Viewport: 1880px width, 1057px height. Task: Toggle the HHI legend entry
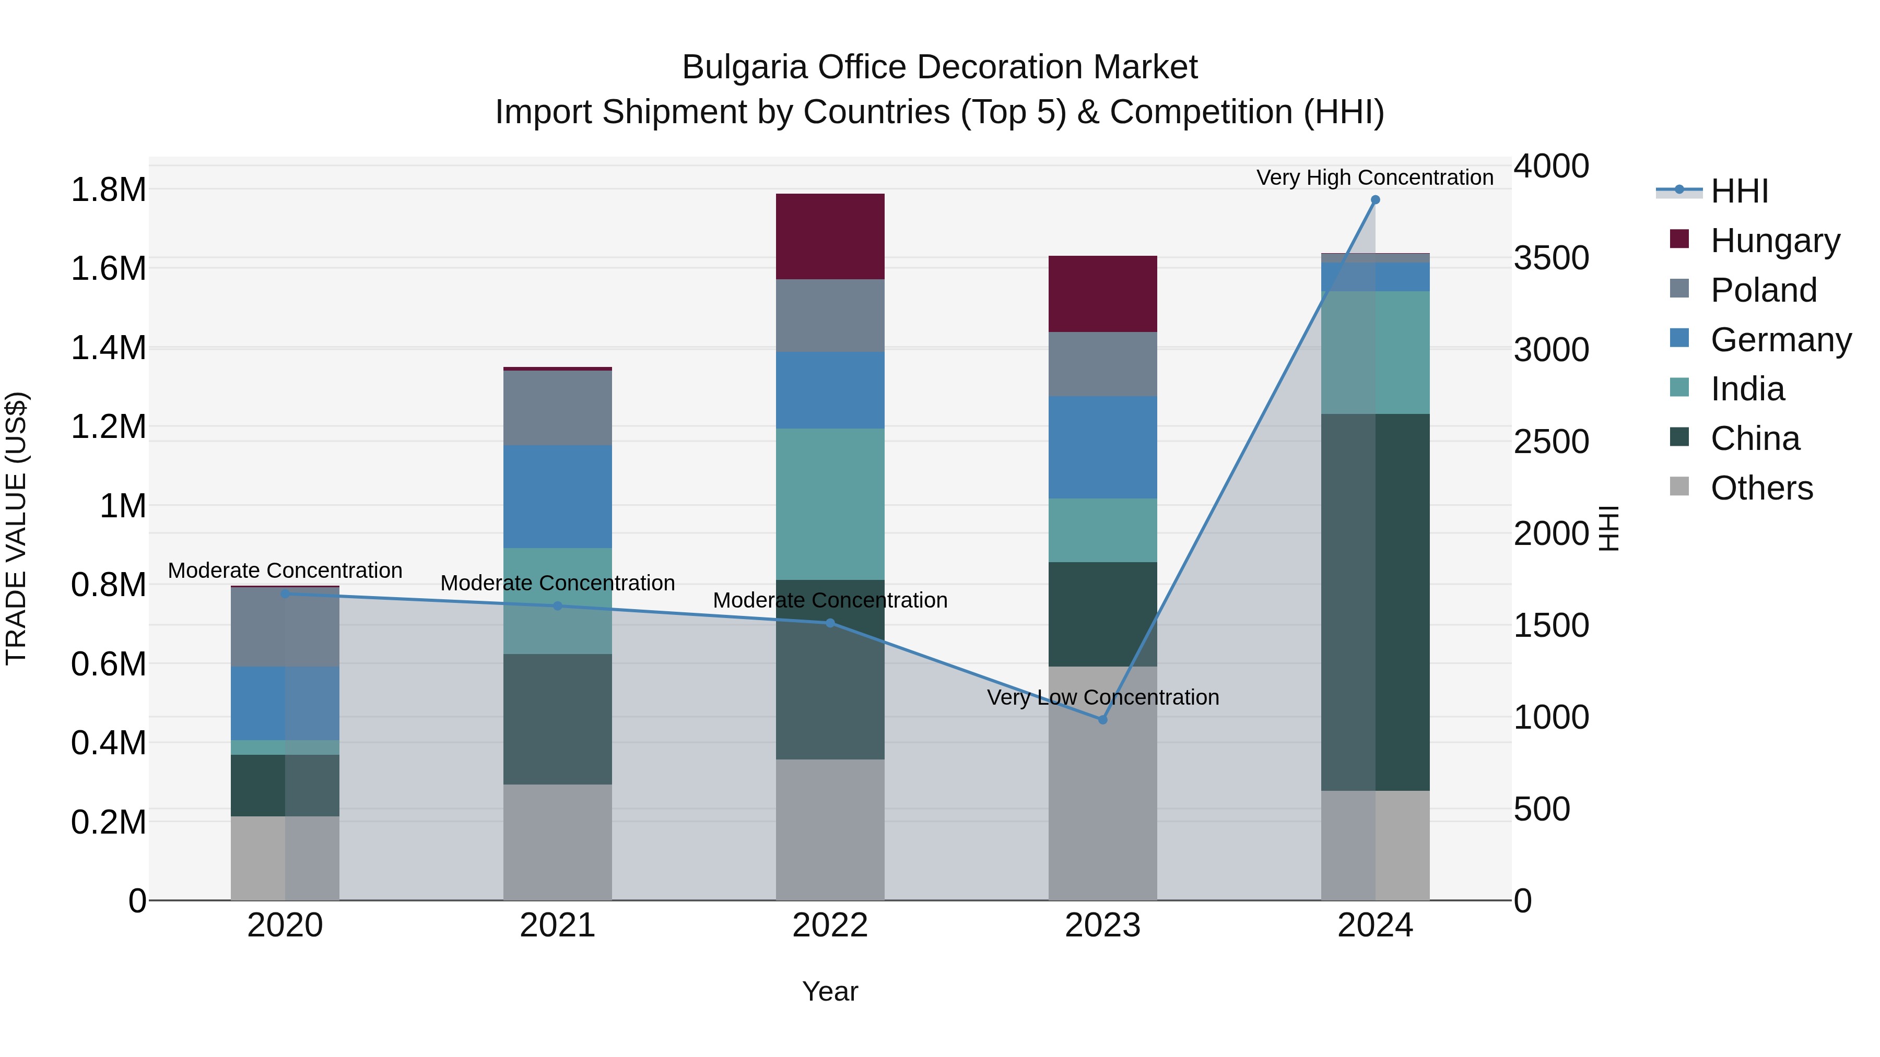click(x=1711, y=191)
